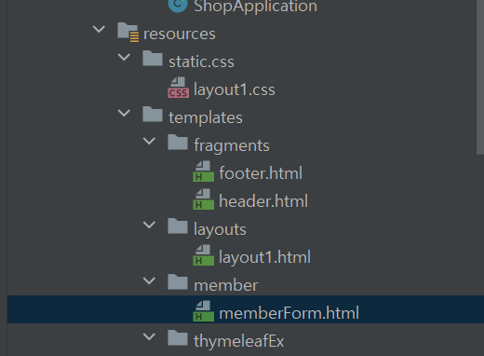The height and width of the screenshot is (356, 484).
Task: Open layout1.html file
Action: tap(264, 257)
